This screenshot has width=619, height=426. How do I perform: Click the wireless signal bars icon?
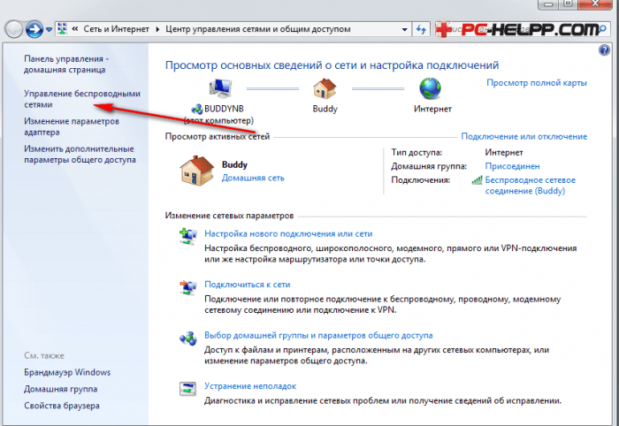pyautogui.click(x=477, y=180)
